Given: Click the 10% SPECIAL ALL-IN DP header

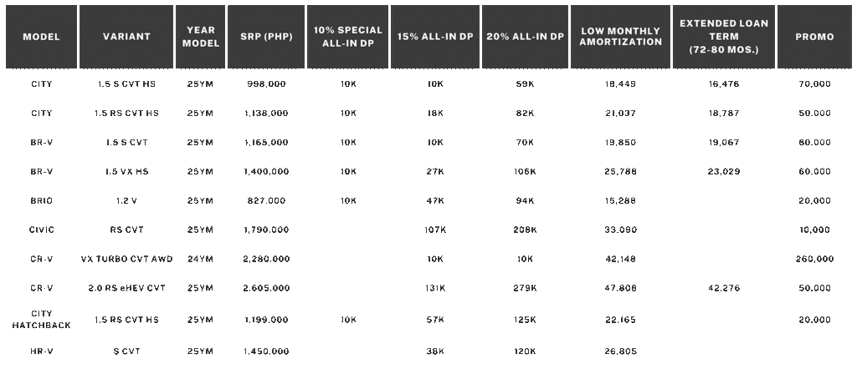Looking at the screenshot, I should pyautogui.click(x=347, y=37).
